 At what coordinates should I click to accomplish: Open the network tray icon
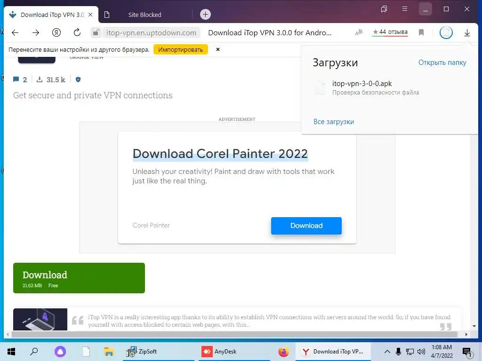tap(410, 352)
